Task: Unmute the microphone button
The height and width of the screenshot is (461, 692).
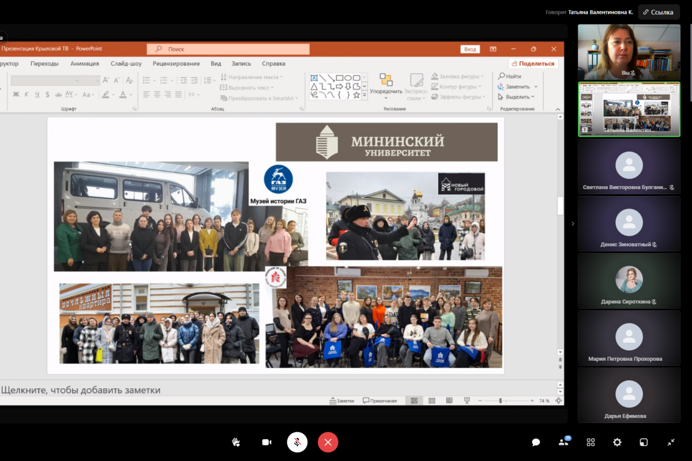Action: (x=297, y=442)
